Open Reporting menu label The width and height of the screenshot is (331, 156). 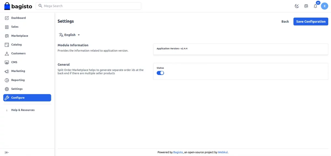[18, 80]
